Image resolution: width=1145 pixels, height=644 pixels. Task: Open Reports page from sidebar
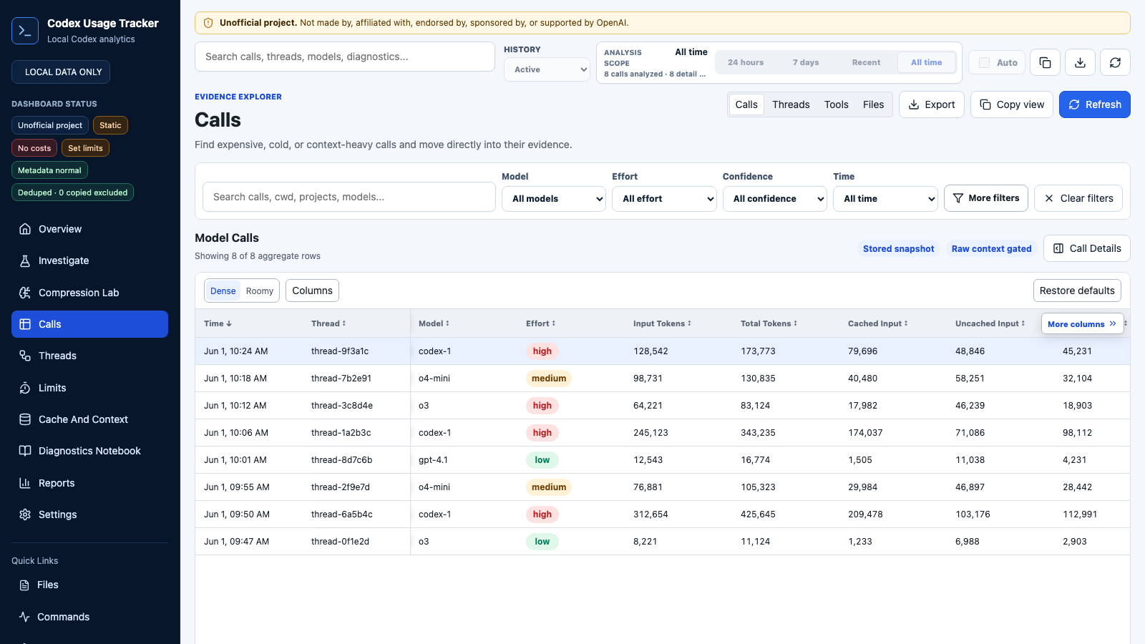pos(89,483)
